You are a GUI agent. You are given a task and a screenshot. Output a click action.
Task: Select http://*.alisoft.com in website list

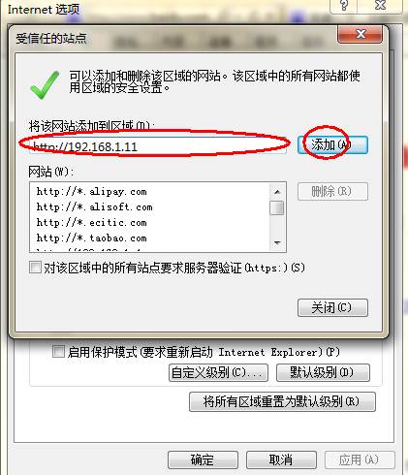coord(94,206)
